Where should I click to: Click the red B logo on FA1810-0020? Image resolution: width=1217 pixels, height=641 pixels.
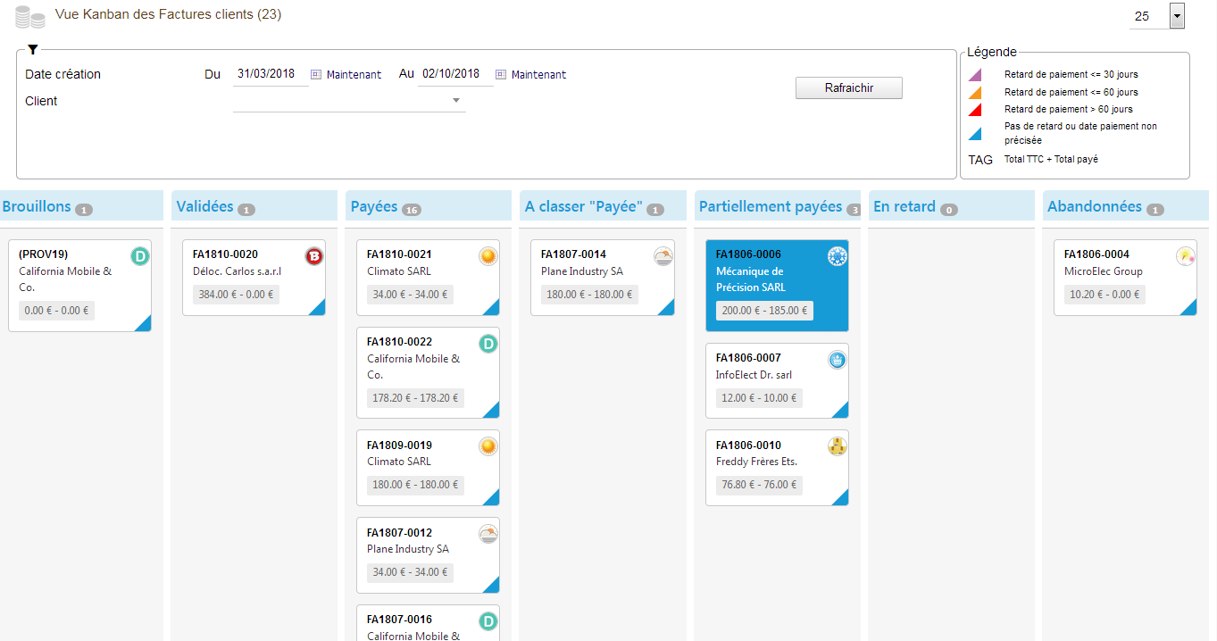click(313, 257)
